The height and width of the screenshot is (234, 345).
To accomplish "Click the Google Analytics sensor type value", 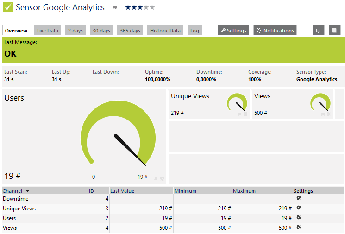I will tap(317, 79).
